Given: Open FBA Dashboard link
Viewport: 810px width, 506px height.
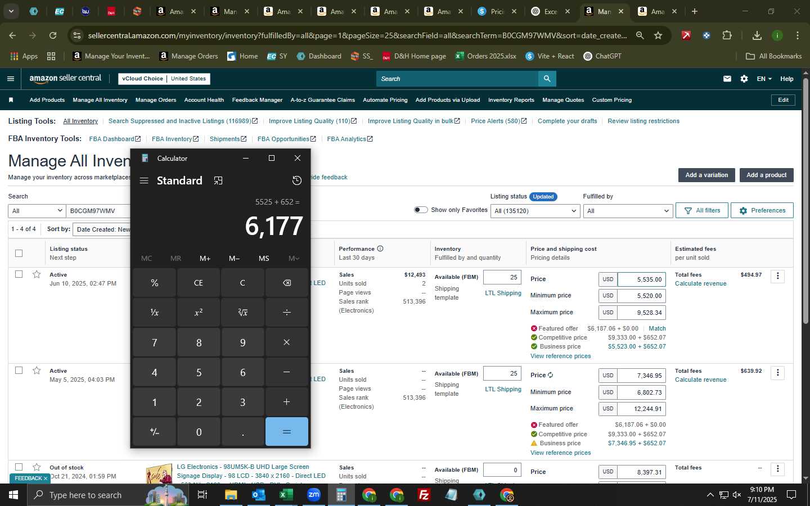Looking at the screenshot, I should pos(115,139).
